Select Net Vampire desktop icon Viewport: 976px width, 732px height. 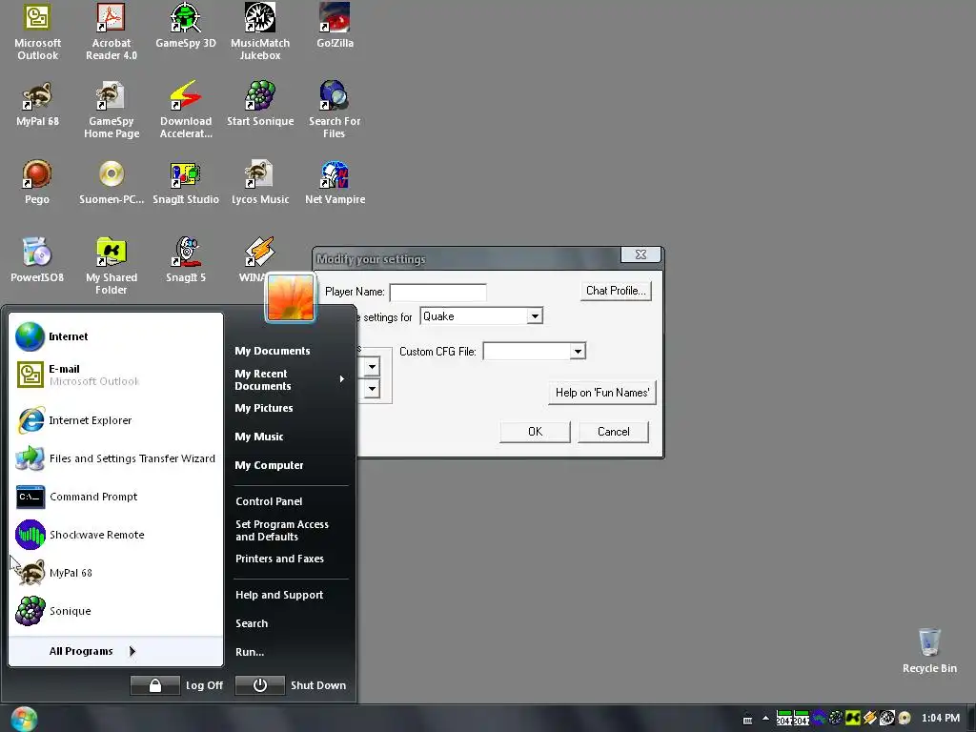[335, 182]
